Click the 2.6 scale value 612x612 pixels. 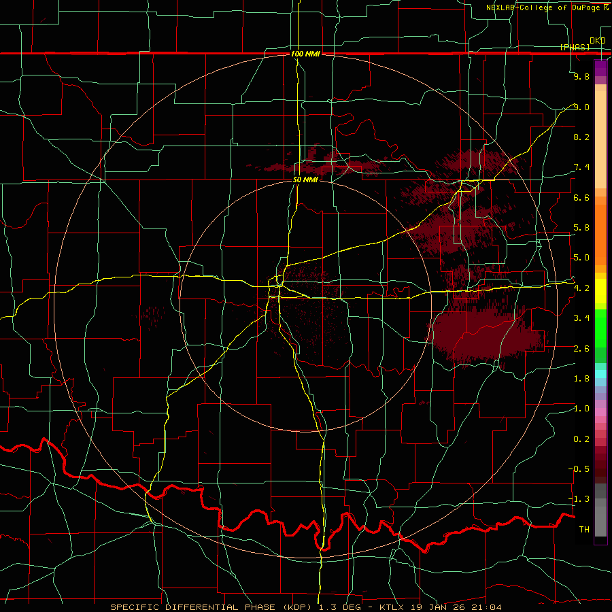pyautogui.click(x=581, y=349)
